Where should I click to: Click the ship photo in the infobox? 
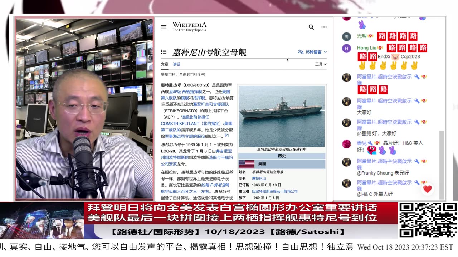click(282, 116)
